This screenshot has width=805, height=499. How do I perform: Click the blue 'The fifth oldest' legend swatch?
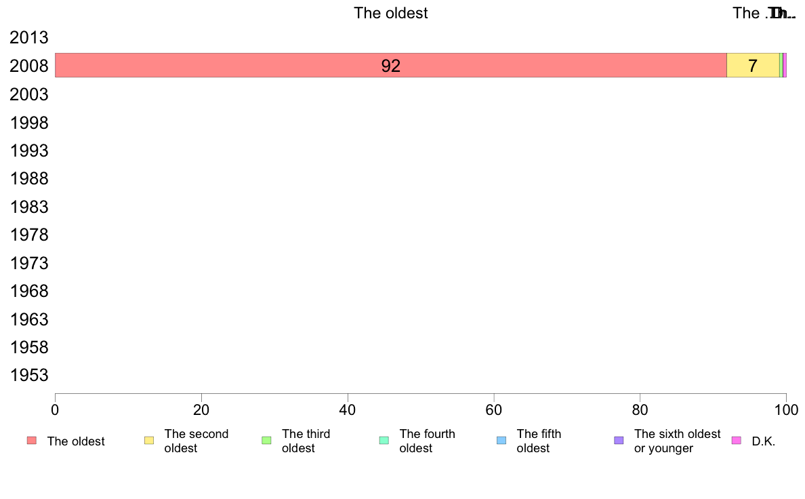[501, 441]
